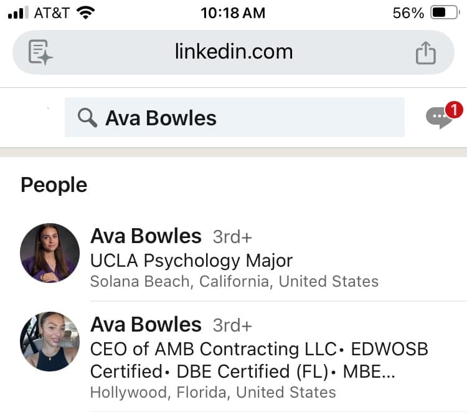Tap the Safari share icon
This screenshot has width=467, height=412.
(426, 52)
